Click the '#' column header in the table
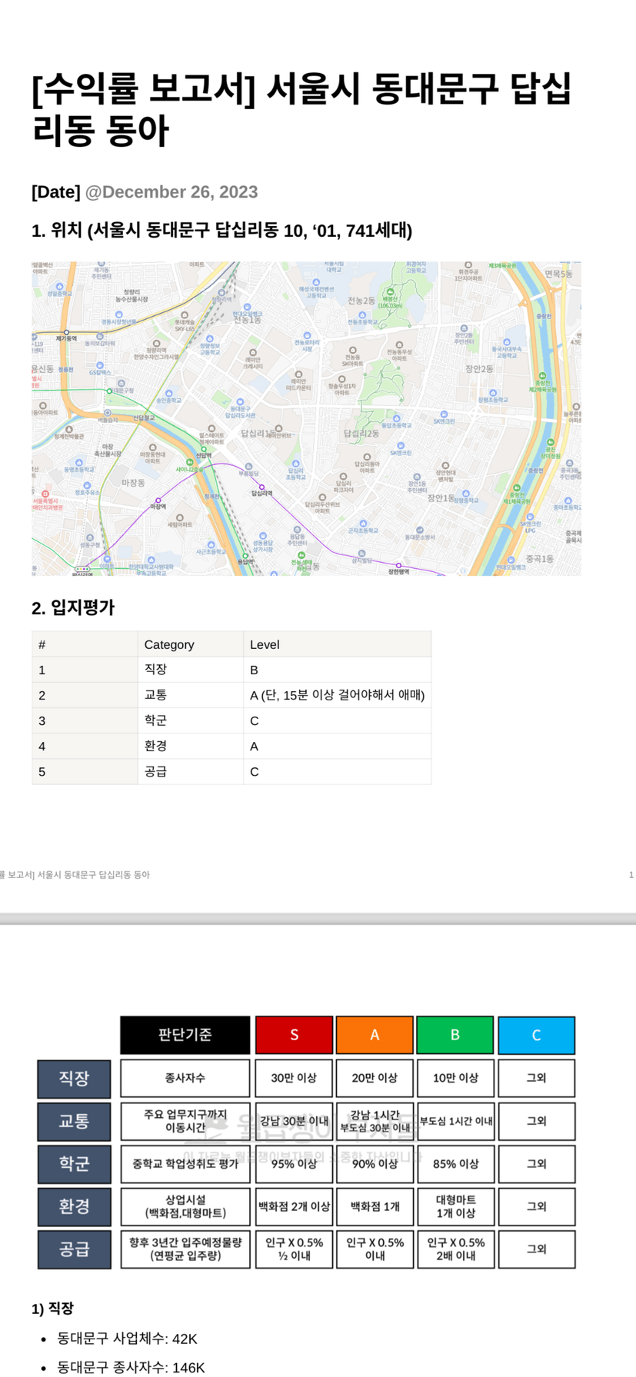The image size is (636, 1377). pos(85,644)
